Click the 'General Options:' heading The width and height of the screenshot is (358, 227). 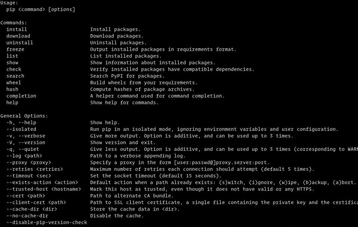(x=24, y=116)
